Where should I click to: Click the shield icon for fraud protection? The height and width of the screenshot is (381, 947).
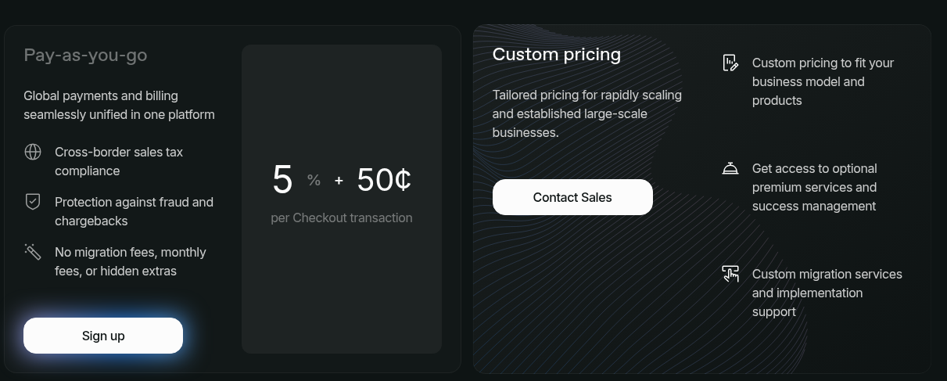[x=33, y=202]
